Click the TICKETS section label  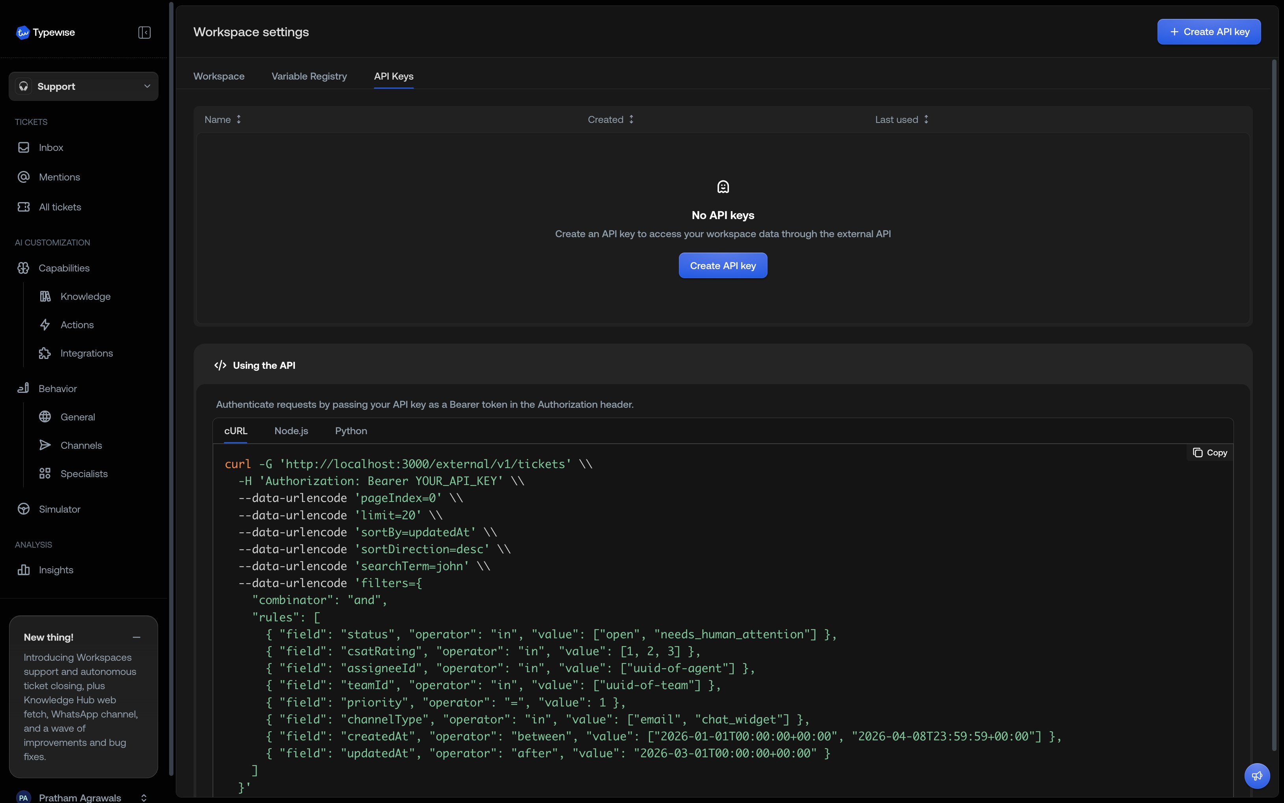(31, 122)
